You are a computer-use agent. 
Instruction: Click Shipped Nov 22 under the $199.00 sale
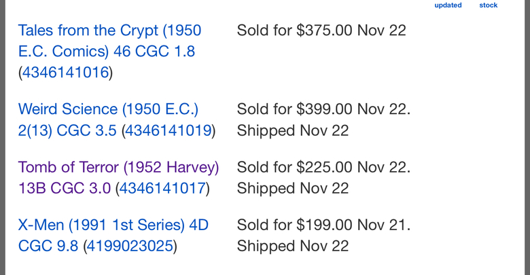pyautogui.click(x=293, y=246)
